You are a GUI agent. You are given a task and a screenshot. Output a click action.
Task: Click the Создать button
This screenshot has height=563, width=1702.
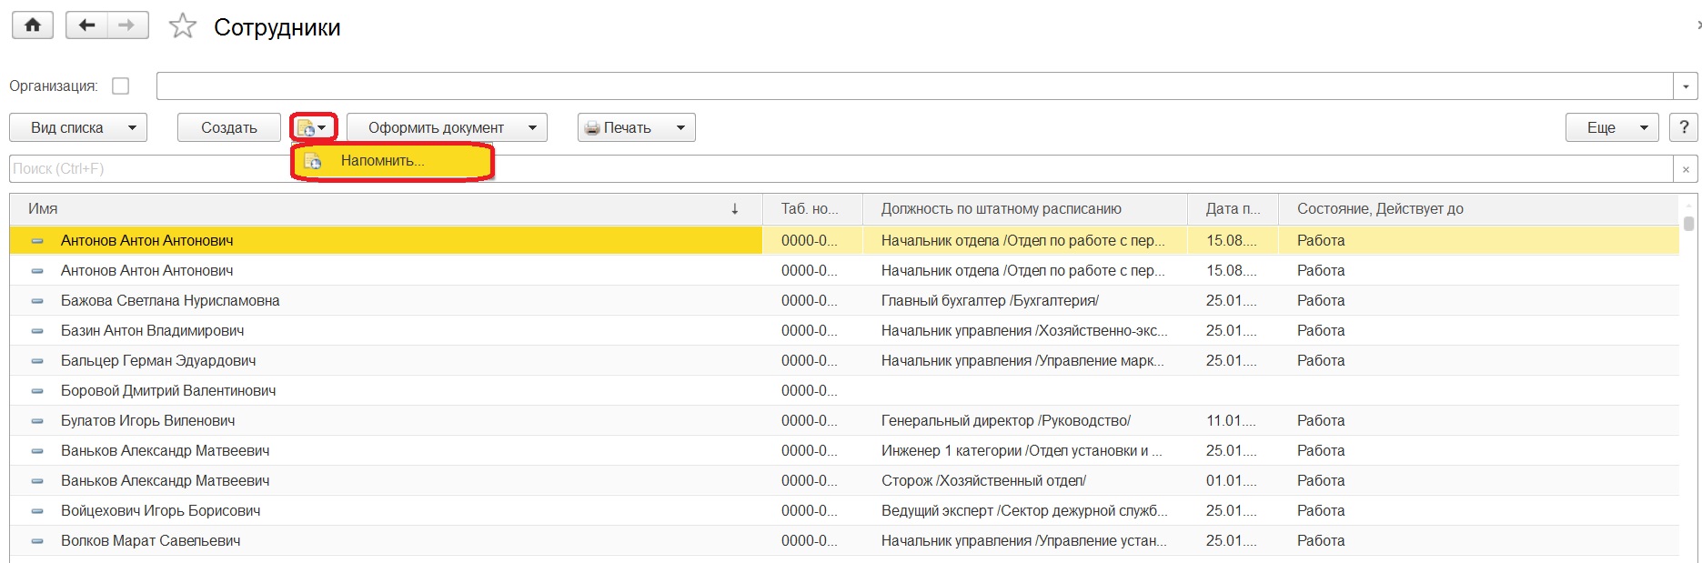(x=229, y=127)
